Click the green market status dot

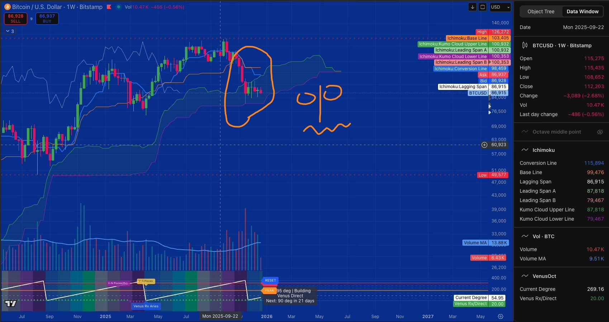pyautogui.click(x=119, y=7)
